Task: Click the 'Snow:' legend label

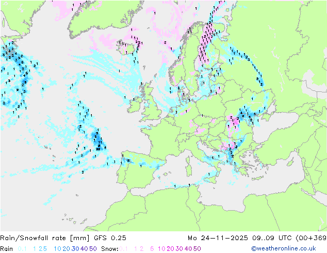Action: (x=110, y=249)
